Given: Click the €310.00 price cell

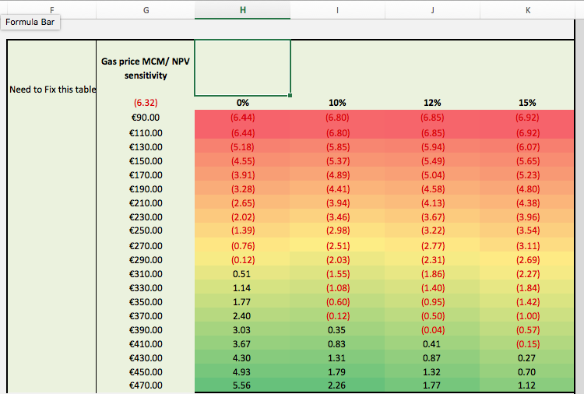Looking at the screenshot, I should click(x=146, y=274).
